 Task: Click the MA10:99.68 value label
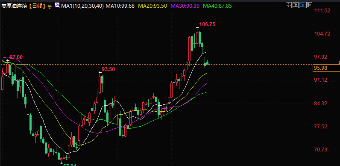[x=120, y=6]
